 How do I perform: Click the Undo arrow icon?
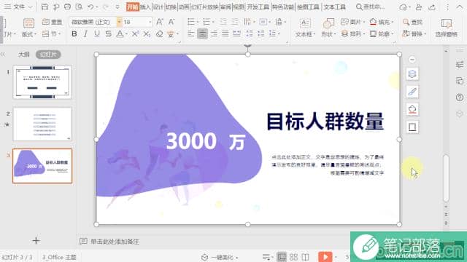click(x=90, y=7)
